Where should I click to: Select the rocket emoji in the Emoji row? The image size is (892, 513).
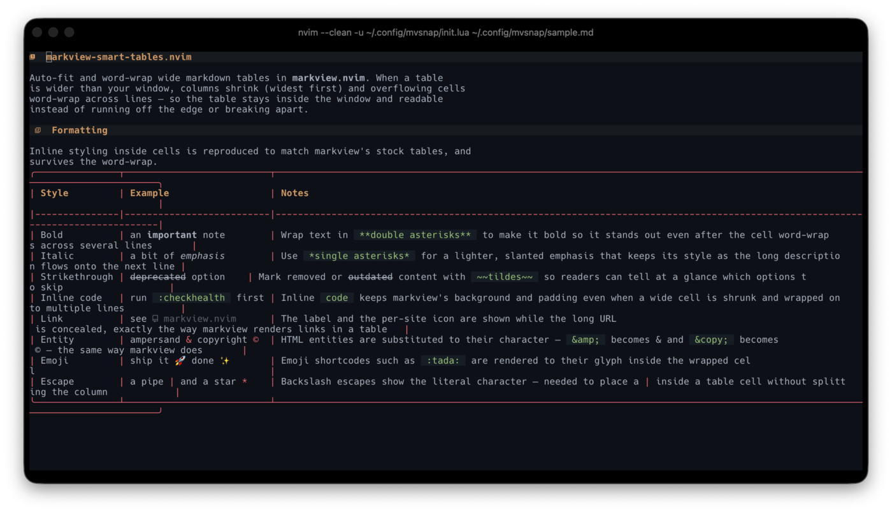coord(180,361)
